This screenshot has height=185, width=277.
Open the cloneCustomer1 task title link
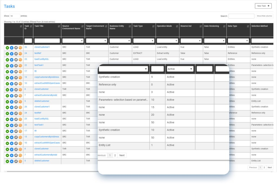[42, 47]
